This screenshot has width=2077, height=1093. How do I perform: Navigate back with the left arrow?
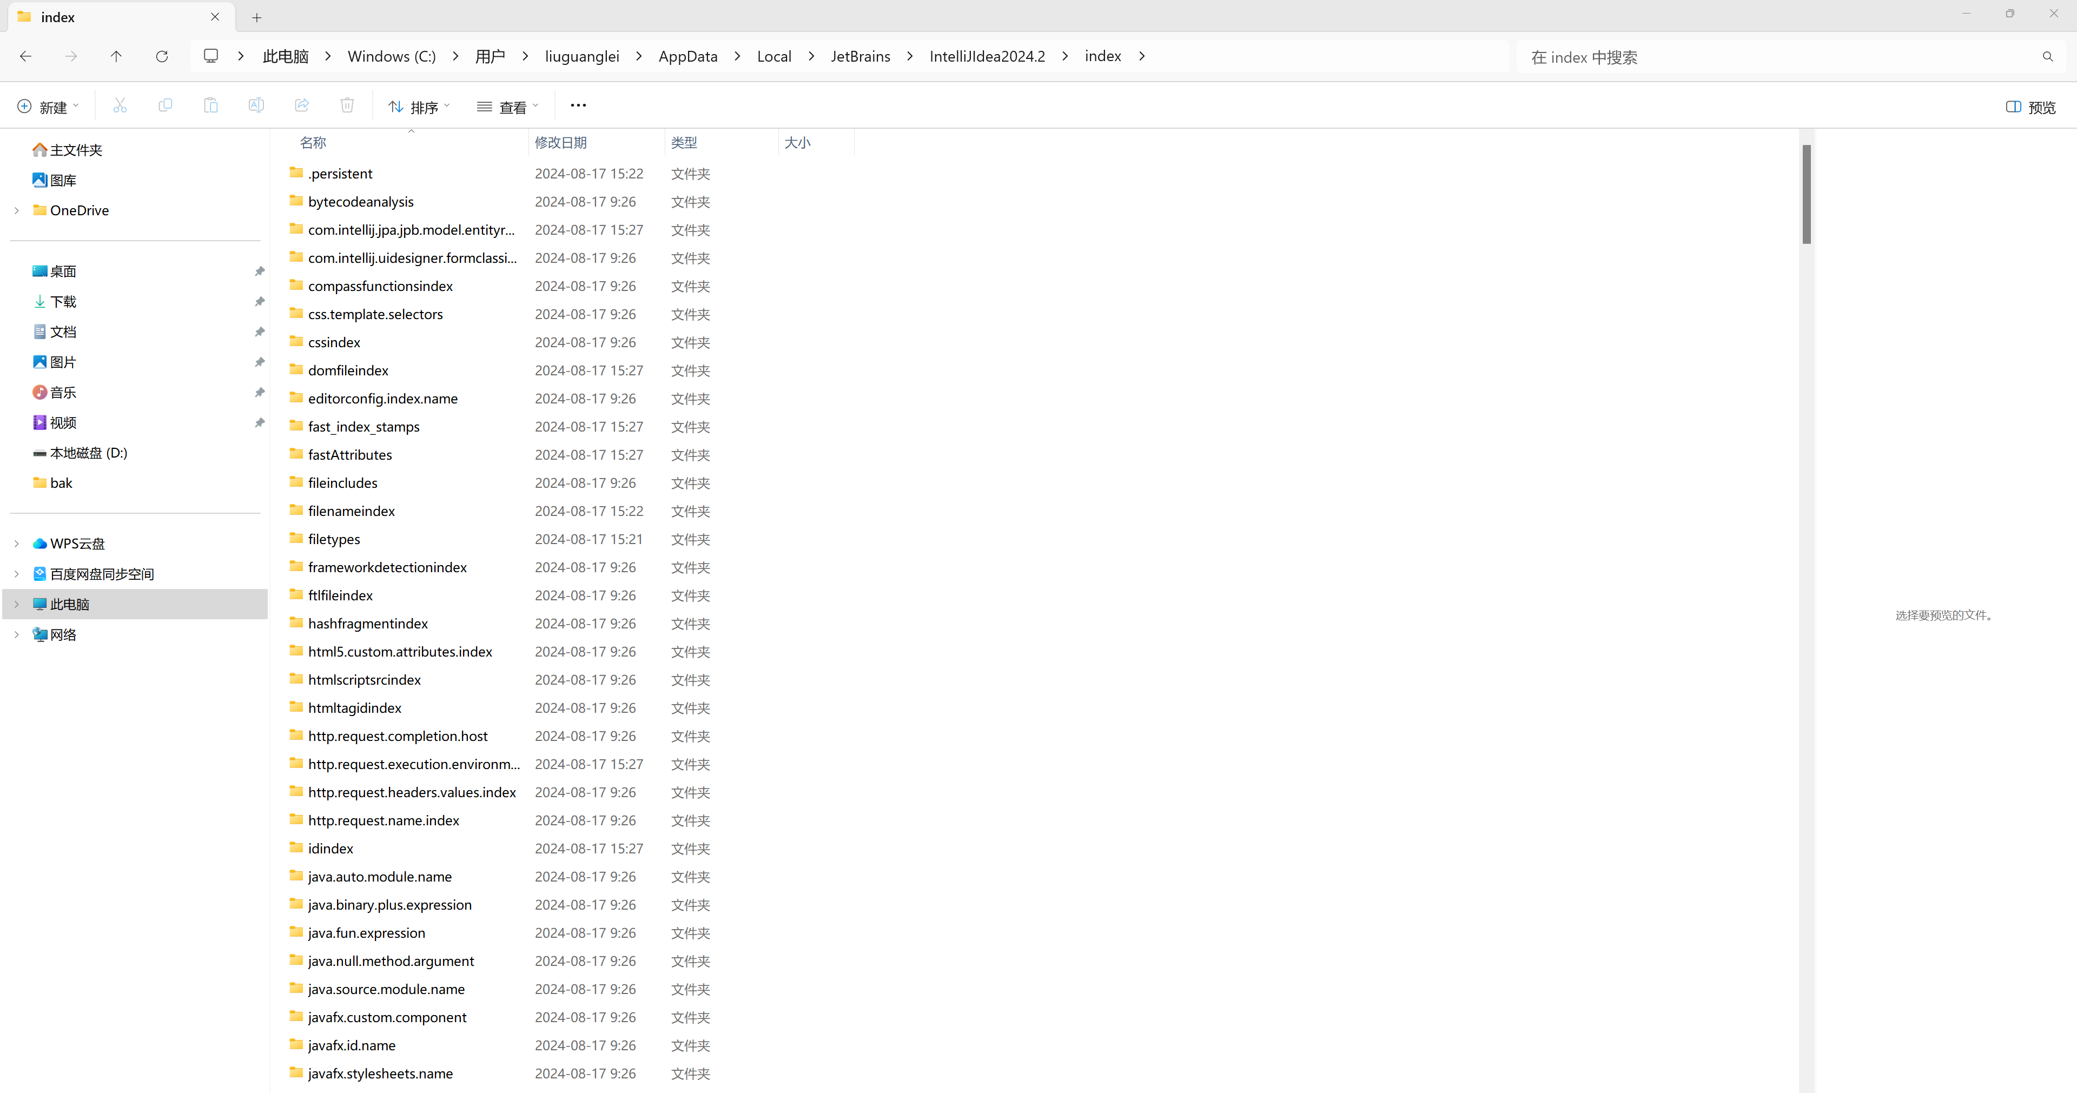point(26,56)
